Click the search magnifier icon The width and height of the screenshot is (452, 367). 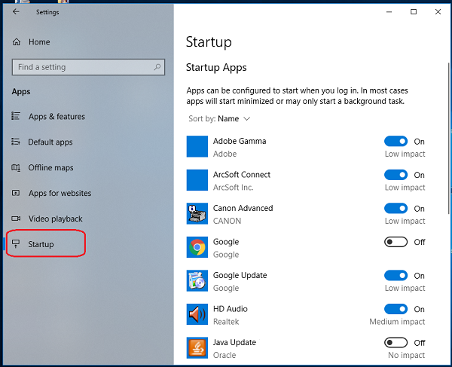pos(157,67)
